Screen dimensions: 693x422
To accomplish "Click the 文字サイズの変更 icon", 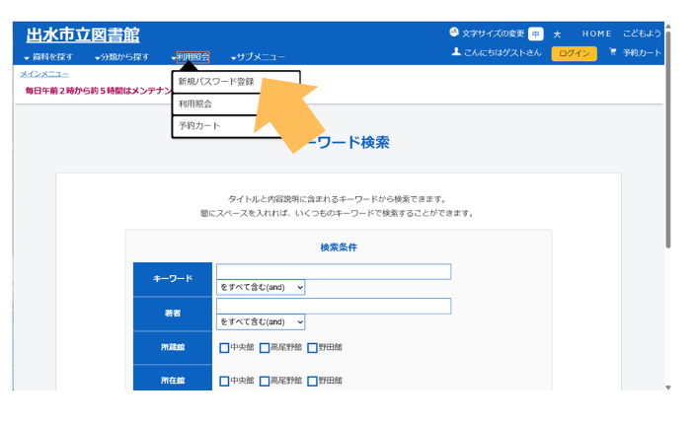I will (x=454, y=33).
